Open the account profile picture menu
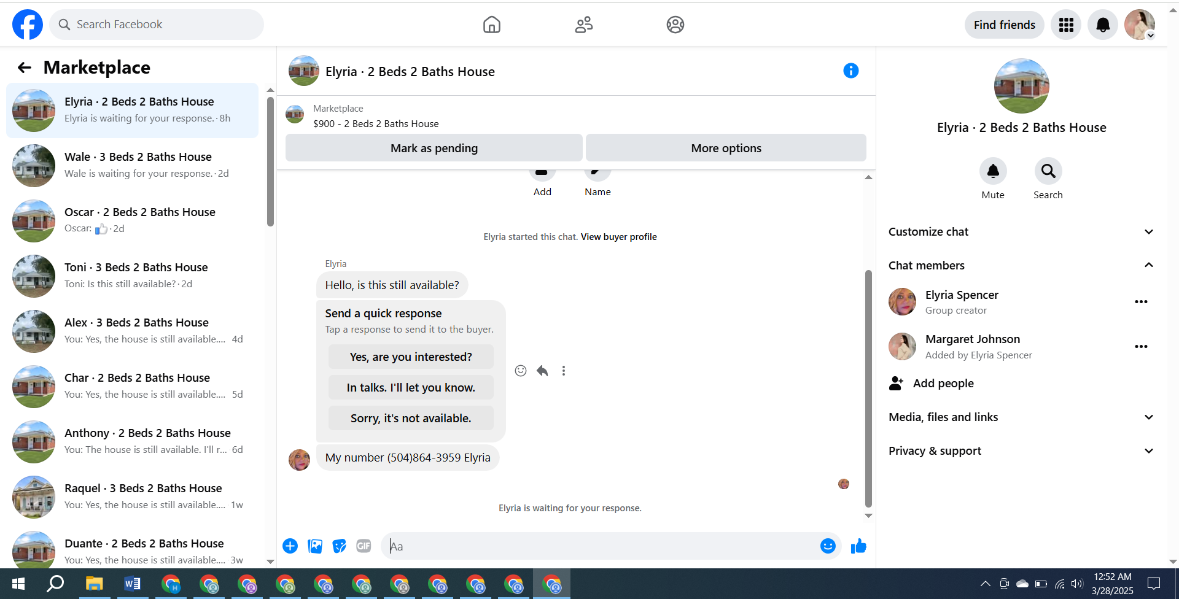 coord(1140,25)
